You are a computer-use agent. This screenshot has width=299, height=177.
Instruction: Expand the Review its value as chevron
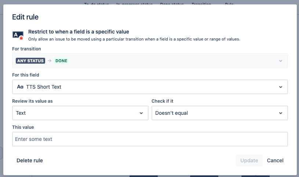tap(141, 113)
